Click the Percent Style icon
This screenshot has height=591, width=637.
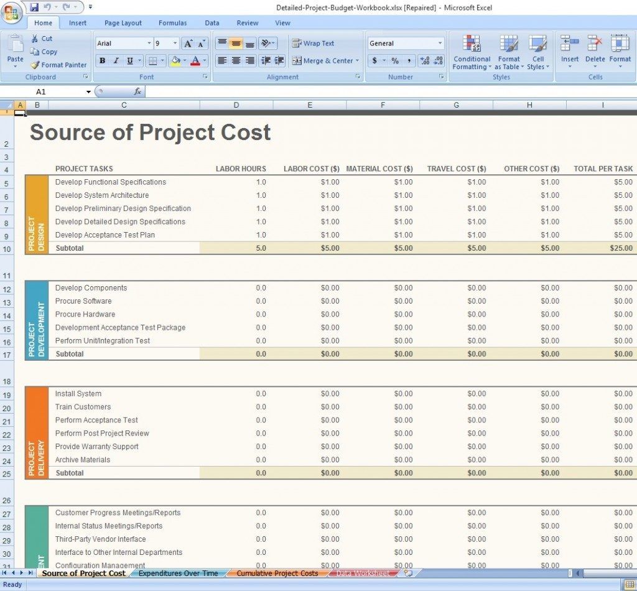click(x=395, y=61)
